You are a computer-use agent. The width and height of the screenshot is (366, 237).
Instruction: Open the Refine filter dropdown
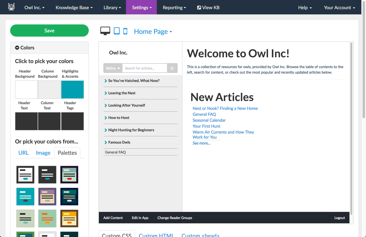pyautogui.click(x=113, y=68)
